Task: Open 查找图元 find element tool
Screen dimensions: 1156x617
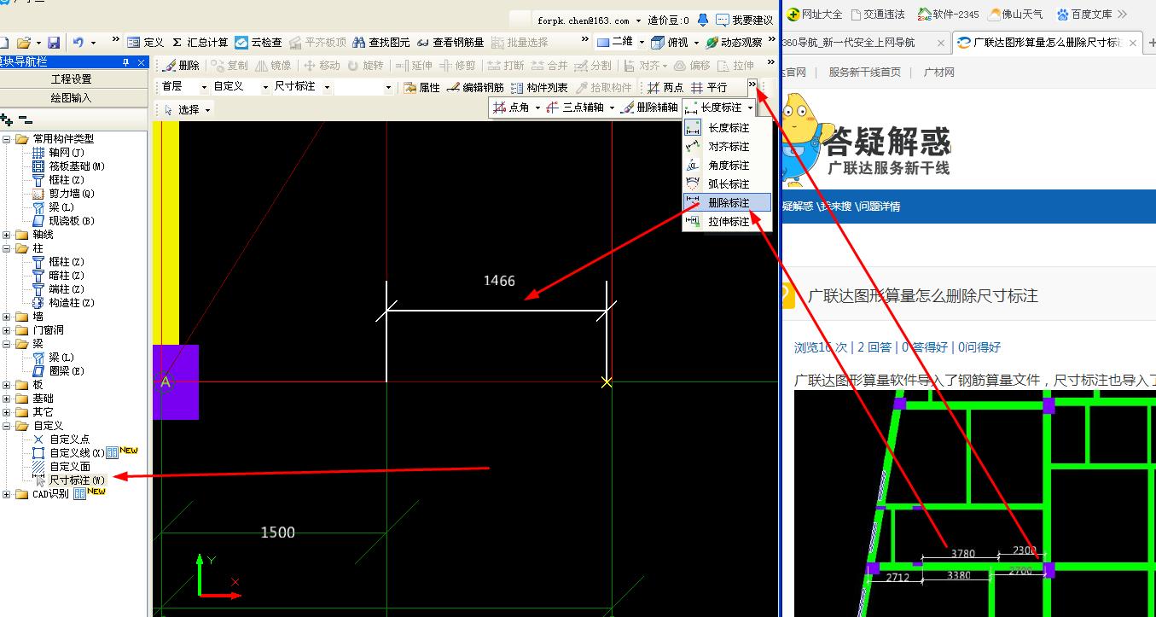Action: [x=380, y=42]
